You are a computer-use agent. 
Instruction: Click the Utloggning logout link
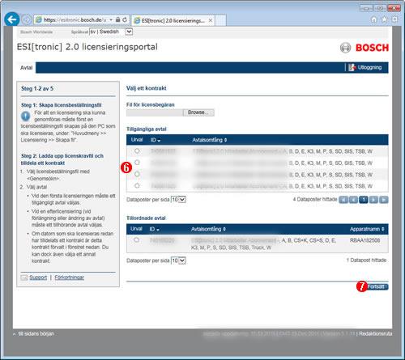(369, 67)
